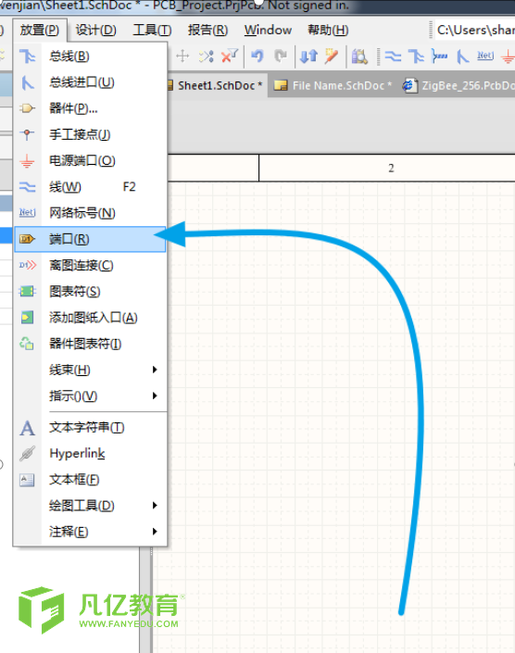
Task: Click the Manual Junction icon
Action: 28,134
